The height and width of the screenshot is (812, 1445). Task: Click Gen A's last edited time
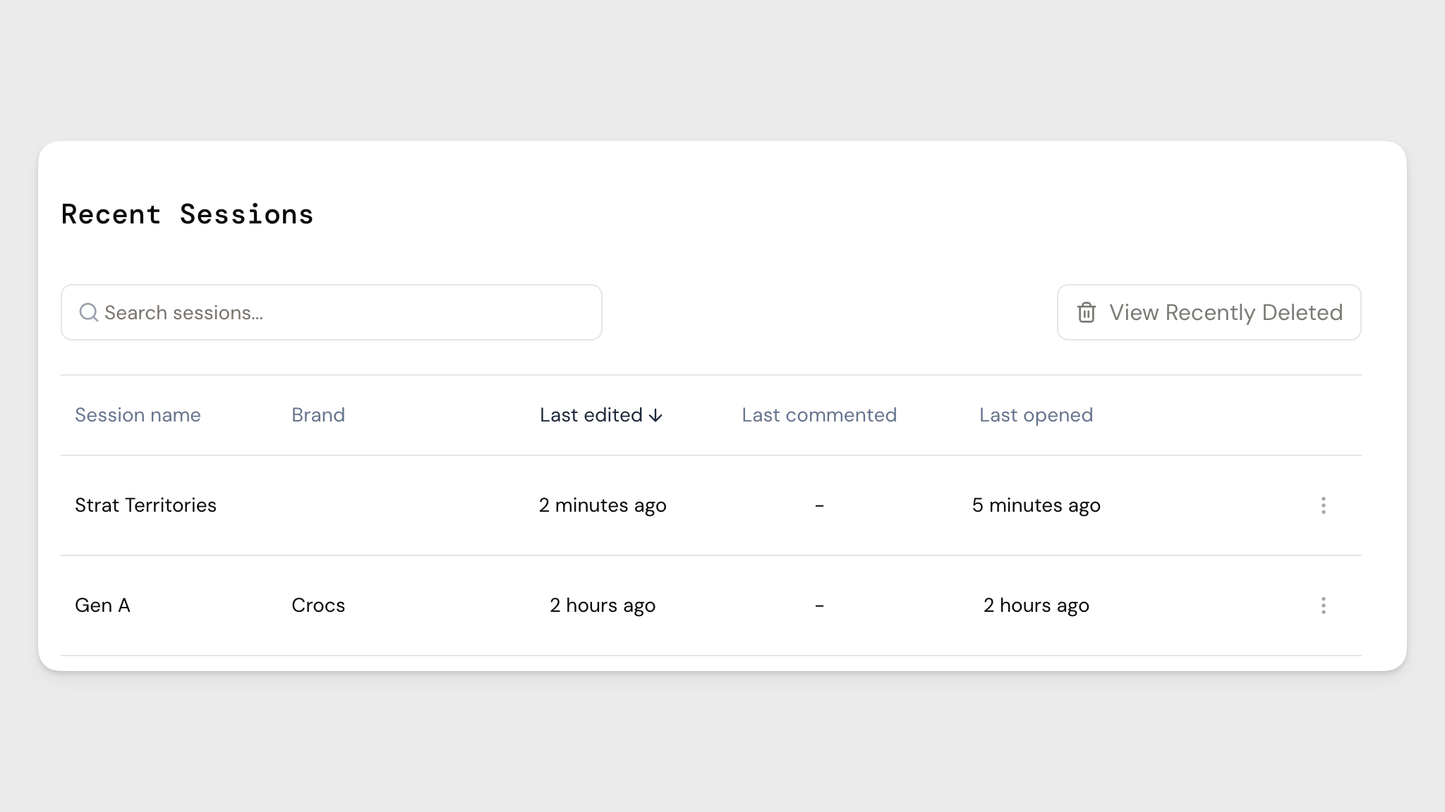click(x=603, y=605)
